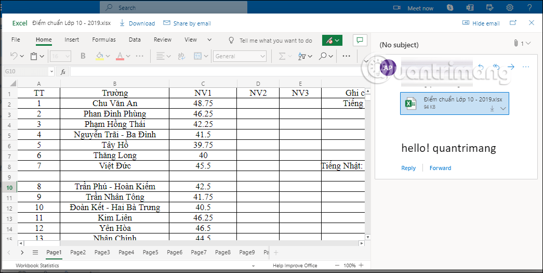Click the Tell me lightbulb icon
Image resolution: width=543 pixels, height=273 pixels.
point(231,41)
